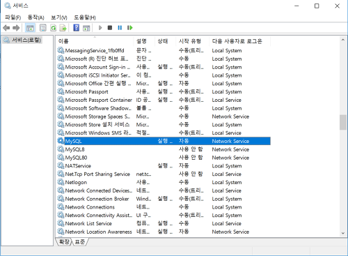Select Network Connectivity Assistant service row

click(164, 215)
